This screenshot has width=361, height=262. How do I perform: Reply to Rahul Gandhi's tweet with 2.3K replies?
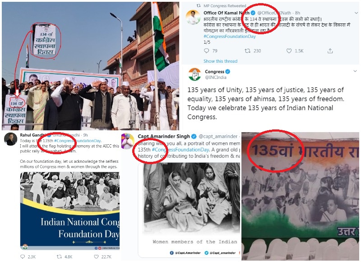[x=23, y=257]
